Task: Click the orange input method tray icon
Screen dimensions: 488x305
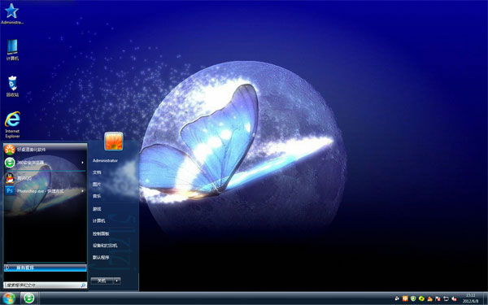Action: point(405,298)
